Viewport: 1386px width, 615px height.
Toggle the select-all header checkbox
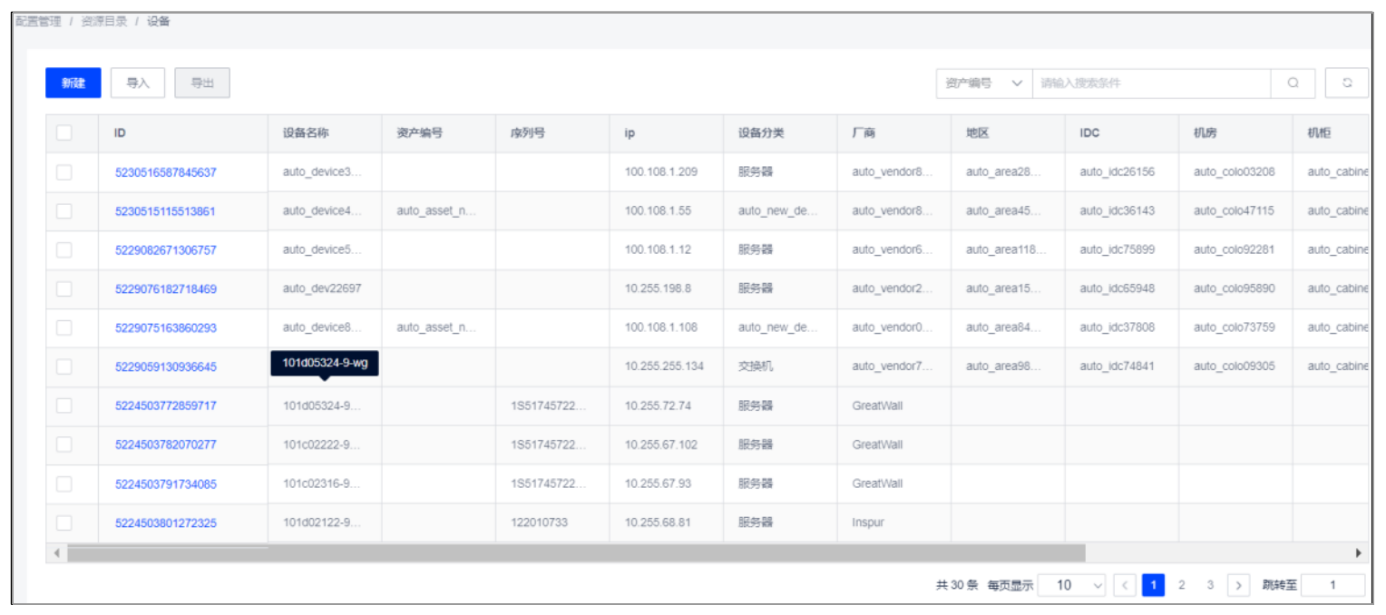63,132
